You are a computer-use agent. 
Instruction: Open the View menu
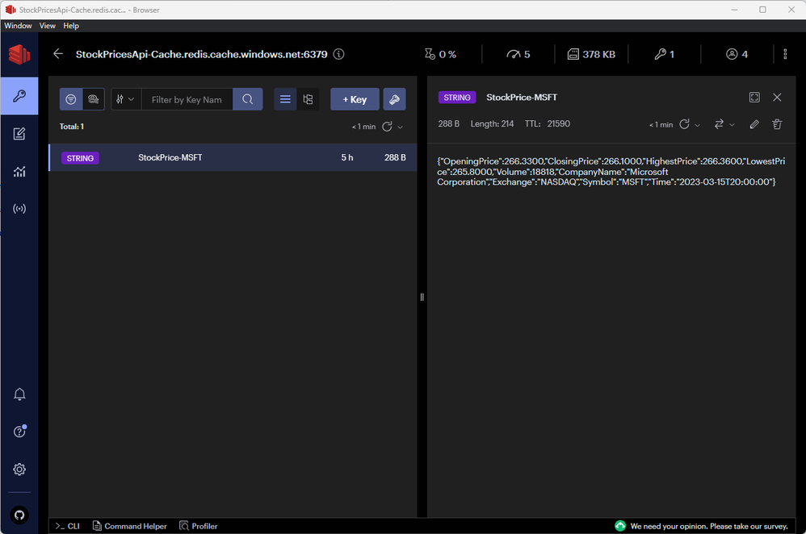click(48, 26)
